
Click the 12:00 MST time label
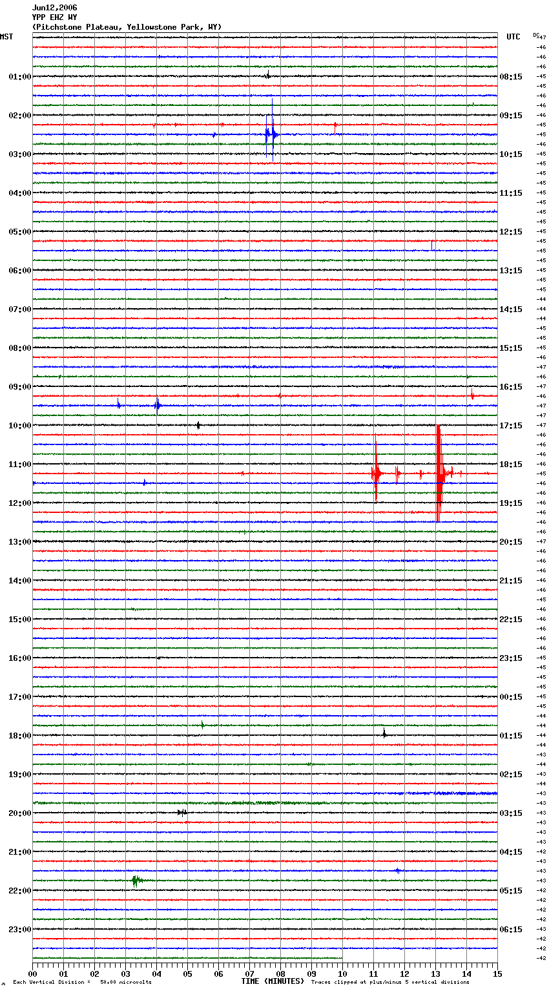(20, 503)
